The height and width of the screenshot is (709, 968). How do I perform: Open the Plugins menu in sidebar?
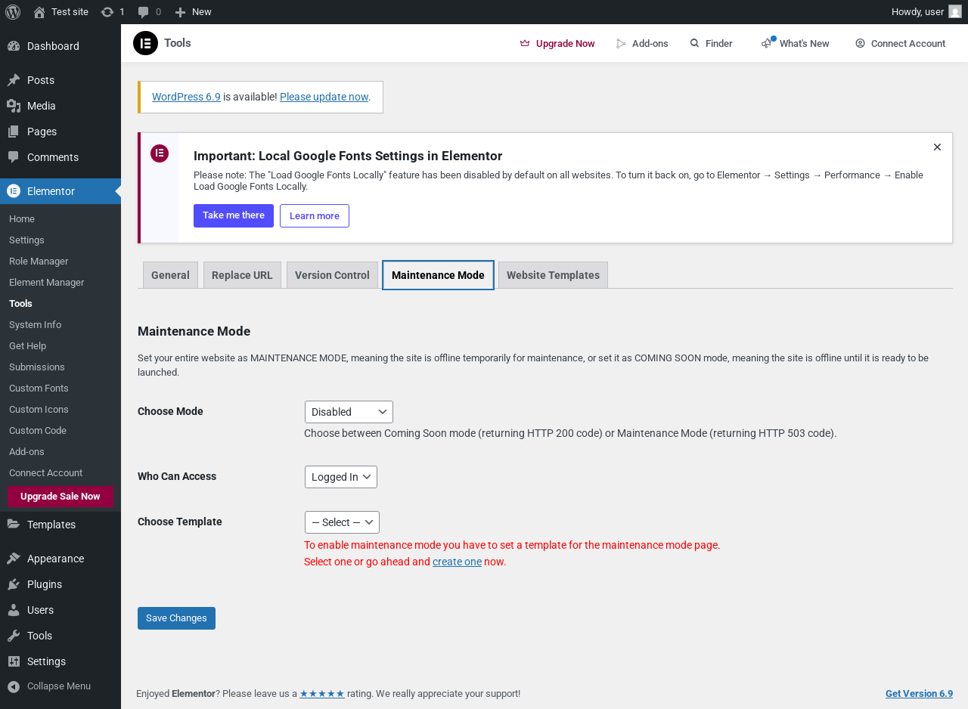(45, 584)
